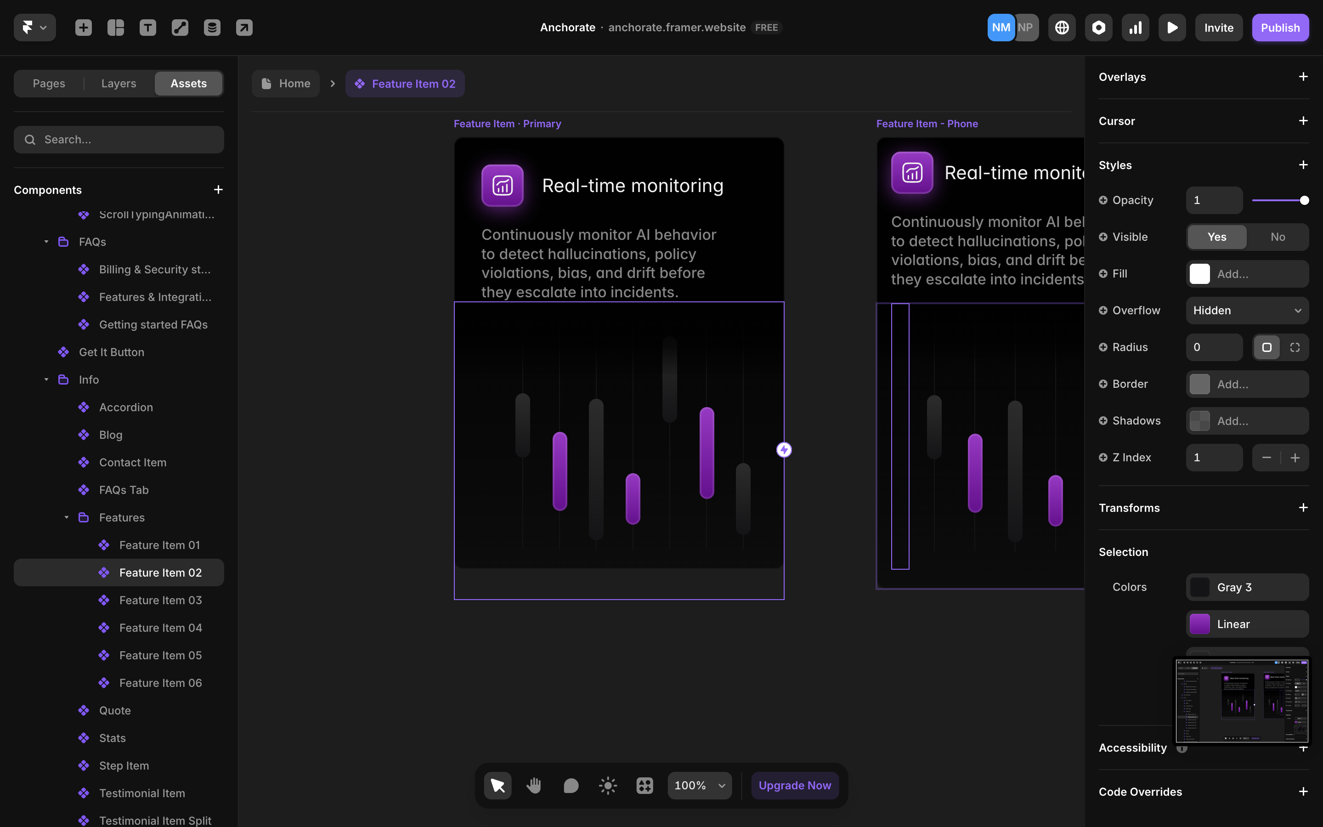The width and height of the screenshot is (1323, 827).
Task: Switch to the Layers tab
Action: [x=119, y=83]
